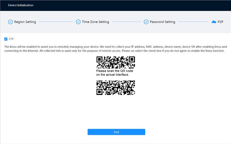The width and height of the screenshot is (231, 144).
Task: Click the End button
Action: click(x=116, y=132)
